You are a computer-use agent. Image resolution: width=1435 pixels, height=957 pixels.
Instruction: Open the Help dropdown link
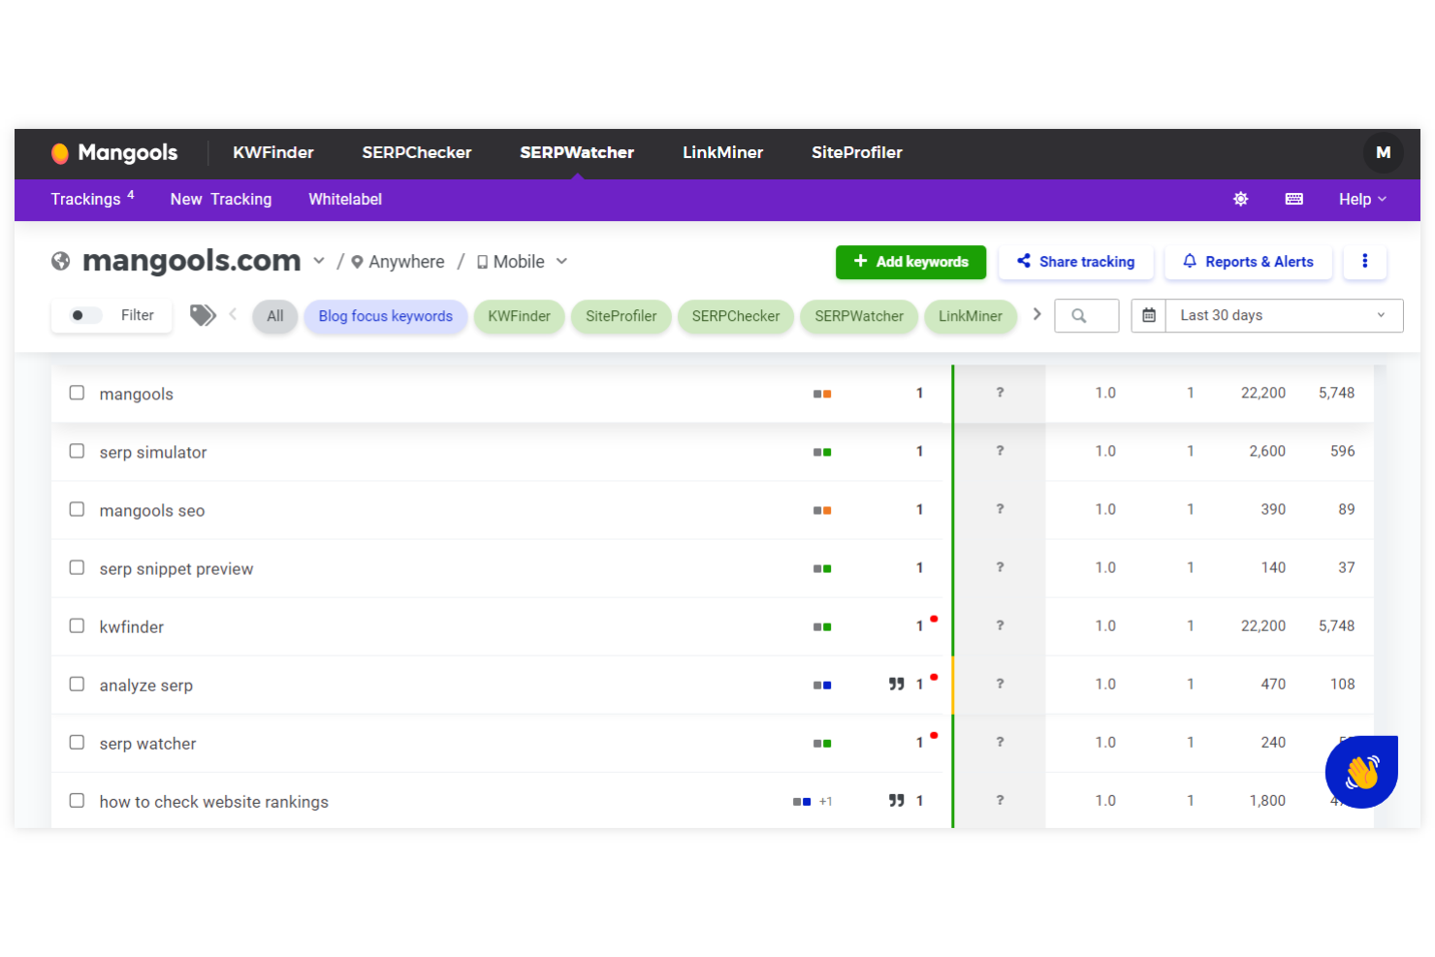click(x=1361, y=199)
